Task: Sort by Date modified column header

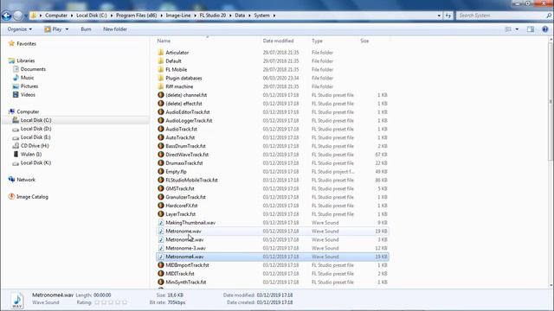Action: (278, 41)
